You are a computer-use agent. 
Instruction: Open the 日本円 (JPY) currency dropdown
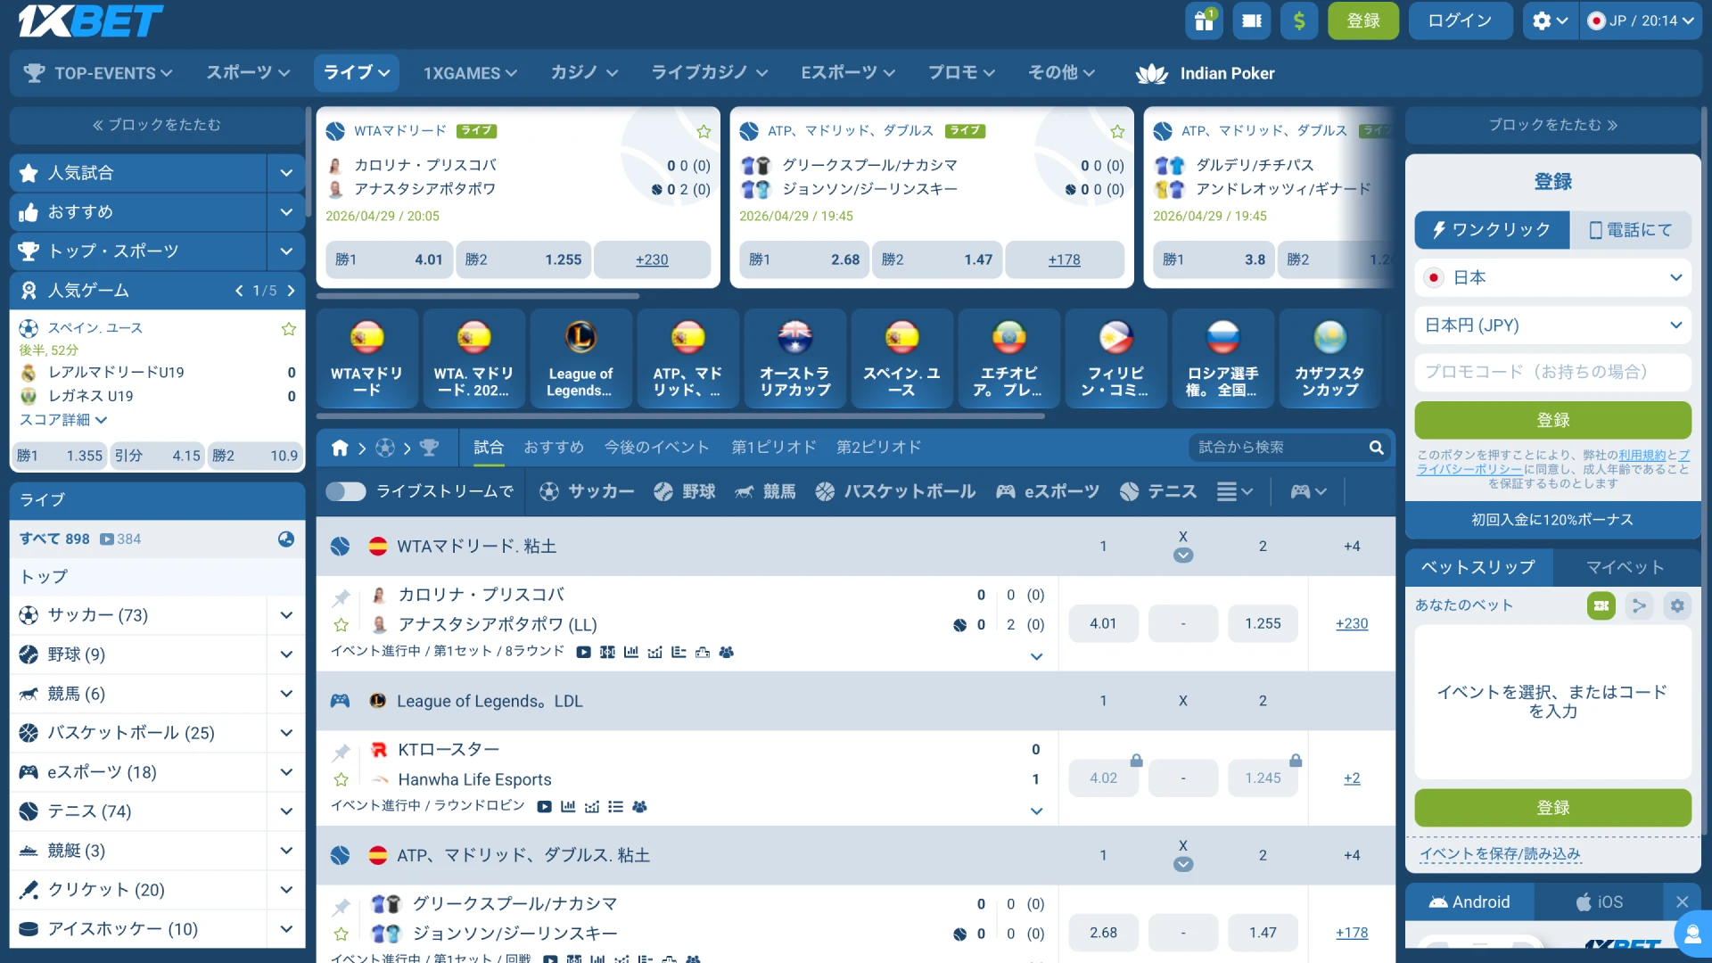point(1552,325)
